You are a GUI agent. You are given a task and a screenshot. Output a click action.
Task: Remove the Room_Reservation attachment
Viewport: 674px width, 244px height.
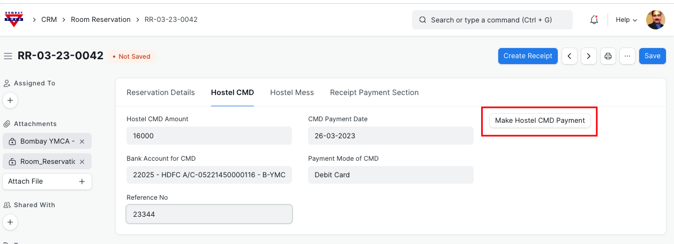tap(82, 162)
